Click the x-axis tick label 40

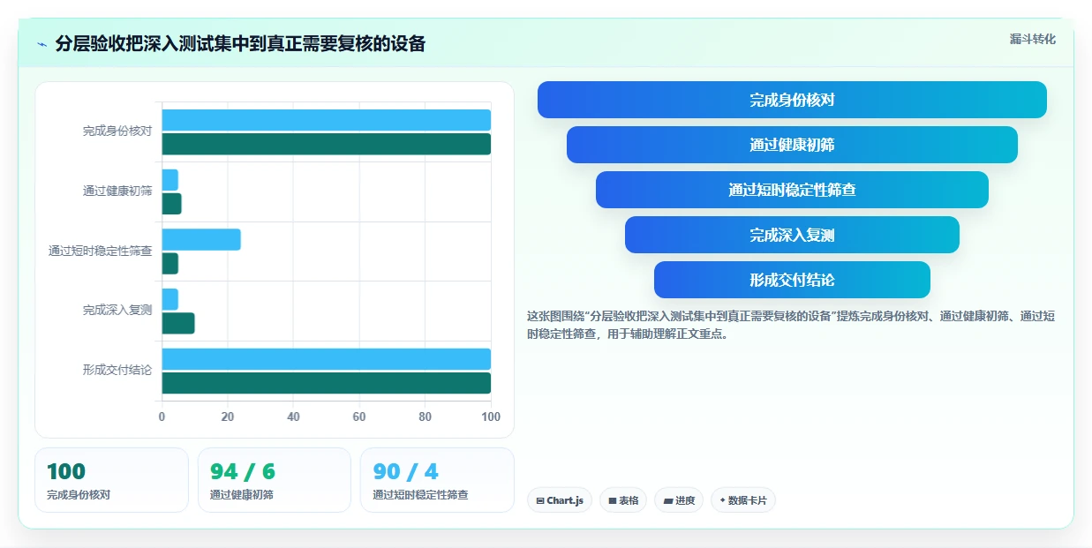tap(293, 417)
